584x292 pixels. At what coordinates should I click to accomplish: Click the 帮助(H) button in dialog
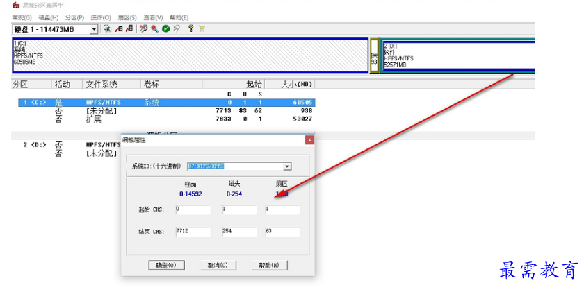click(269, 265)
